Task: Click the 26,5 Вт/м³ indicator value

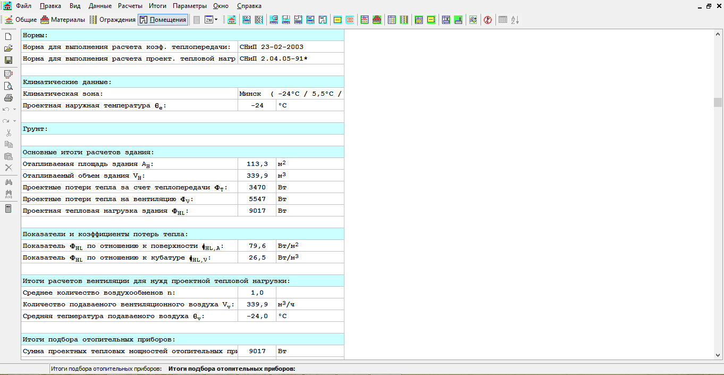Action: click(257, 257)
